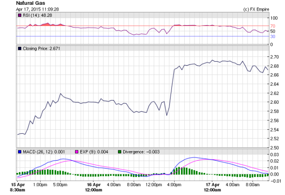Screen dimensions: 285x195
Task: Click the '4:00pm' time axis label
Action: coord(174,185)
